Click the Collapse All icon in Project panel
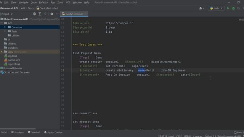This screenshot has width=244, height=137. pyautogui.click(x=45, y=14)
